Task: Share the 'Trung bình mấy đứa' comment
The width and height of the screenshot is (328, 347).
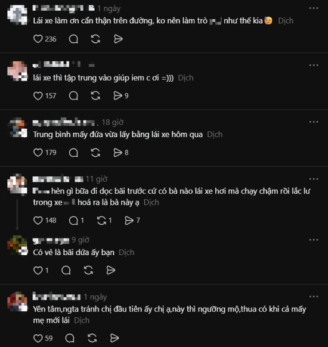Action: [x=117, y=153]
